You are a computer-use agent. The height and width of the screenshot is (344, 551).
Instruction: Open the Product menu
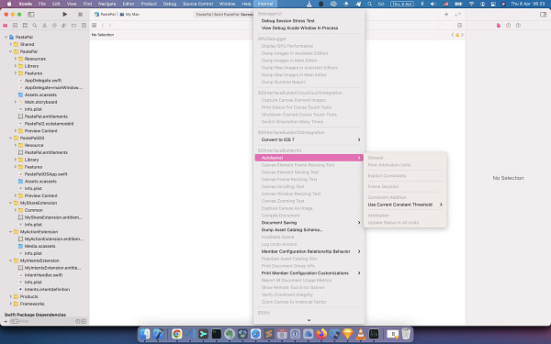(149, 4)
